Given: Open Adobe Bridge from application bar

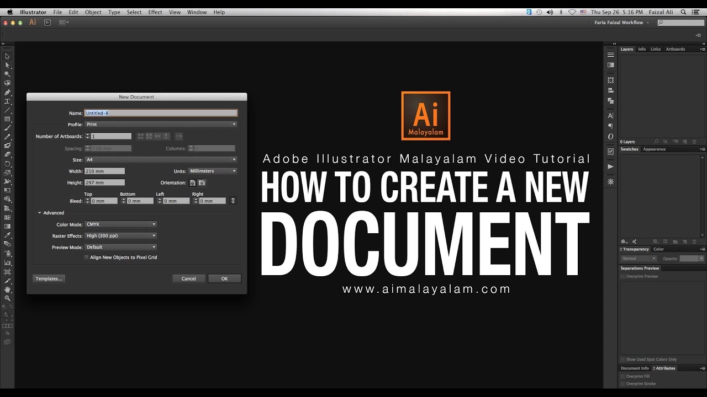Looking at the screenshot, I should [x=48, y=23].
